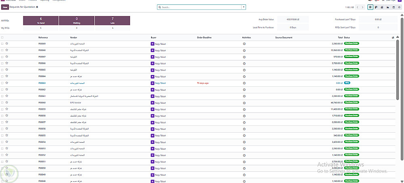
Task: Sort the table by Buyer column
Action: pyautogui.click(x=154, y=37)
